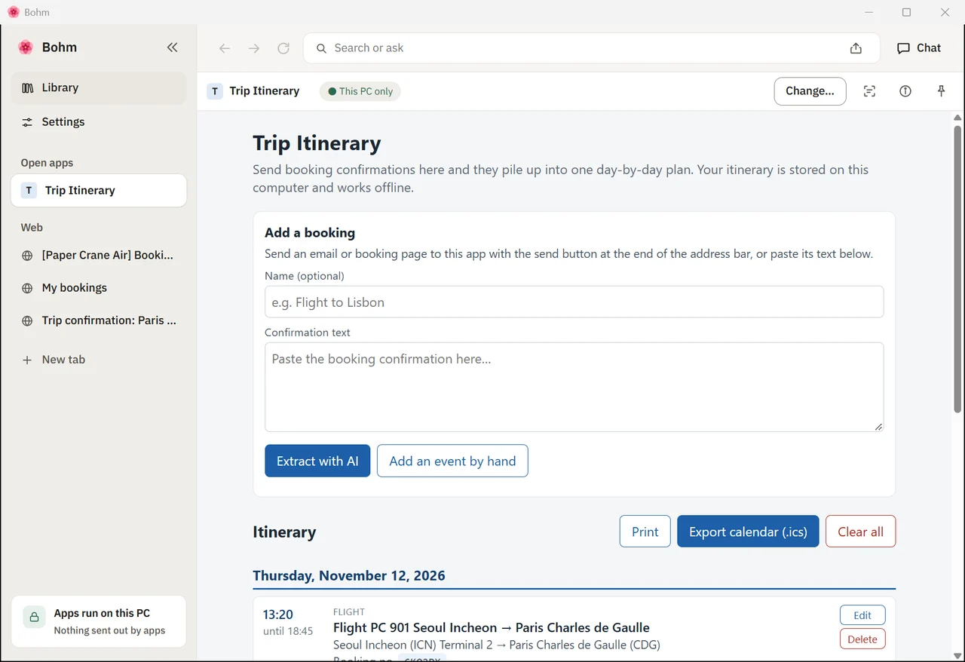The image size is (965, 662).
Task: Click Extract with AI button
Action: tap(317, 461)
